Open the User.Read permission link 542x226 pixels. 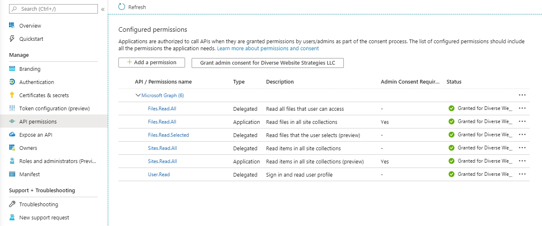159,174
